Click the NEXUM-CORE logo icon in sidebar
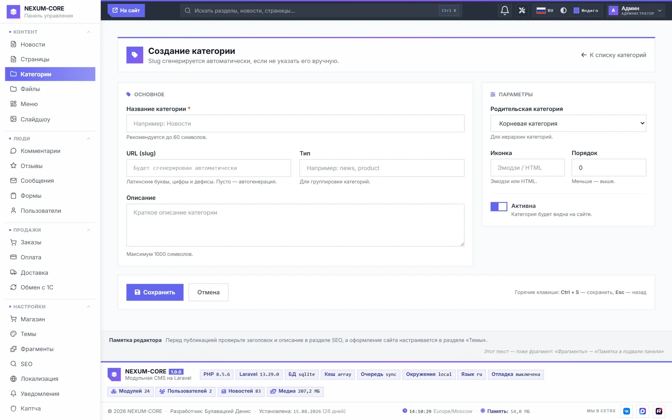Viewport: 672px width, 420px height. tap(13, 12)
